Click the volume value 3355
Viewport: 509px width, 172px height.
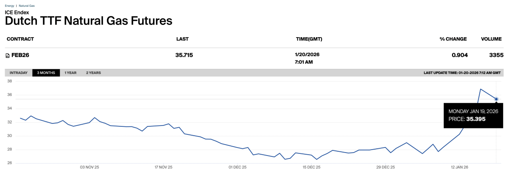click(x=496, y=55)
